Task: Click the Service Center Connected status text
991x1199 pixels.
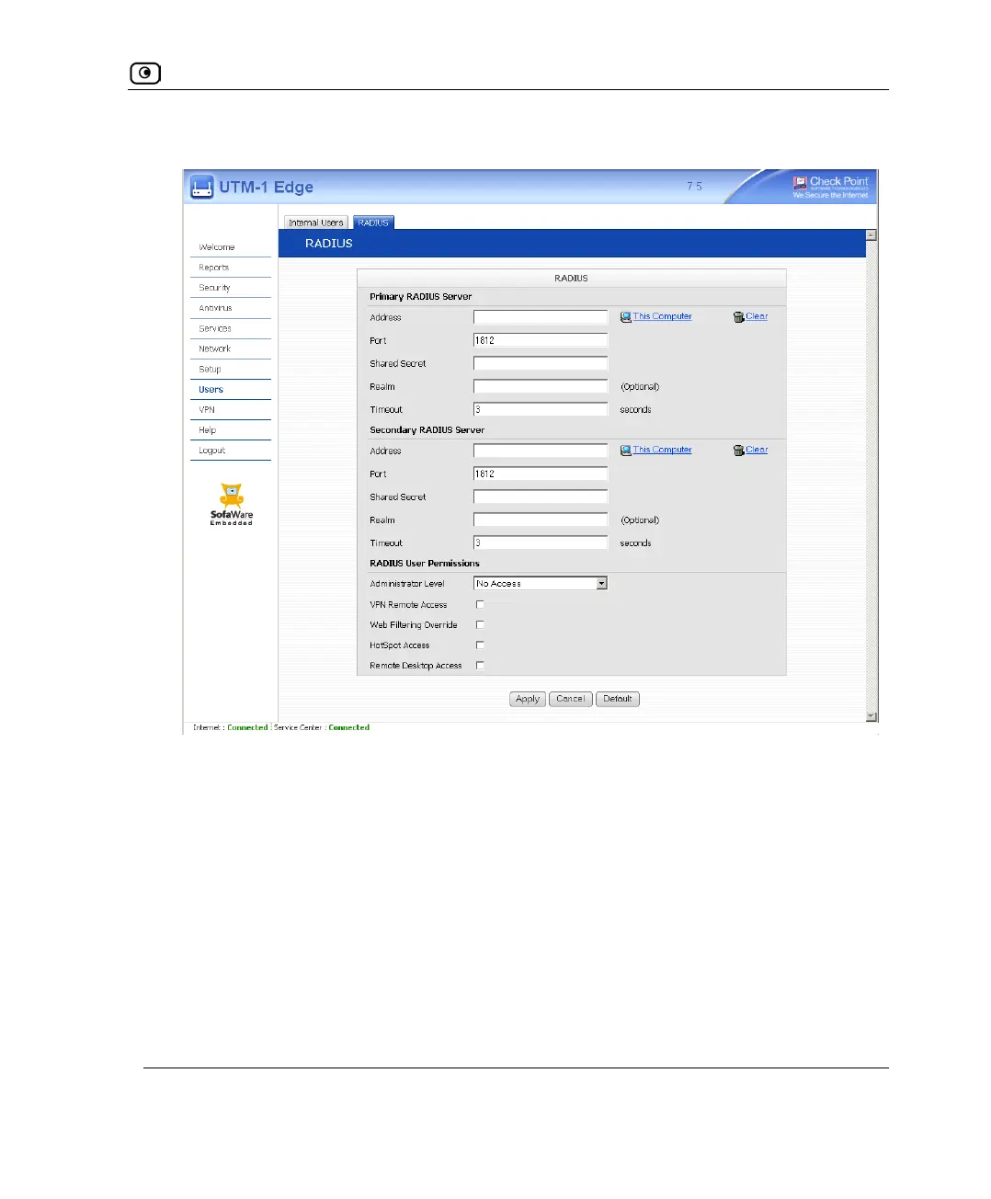Action: coord(348,727)
